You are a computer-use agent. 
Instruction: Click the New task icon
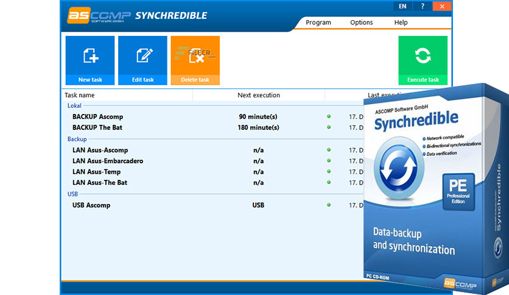click(x=90, y=56)
